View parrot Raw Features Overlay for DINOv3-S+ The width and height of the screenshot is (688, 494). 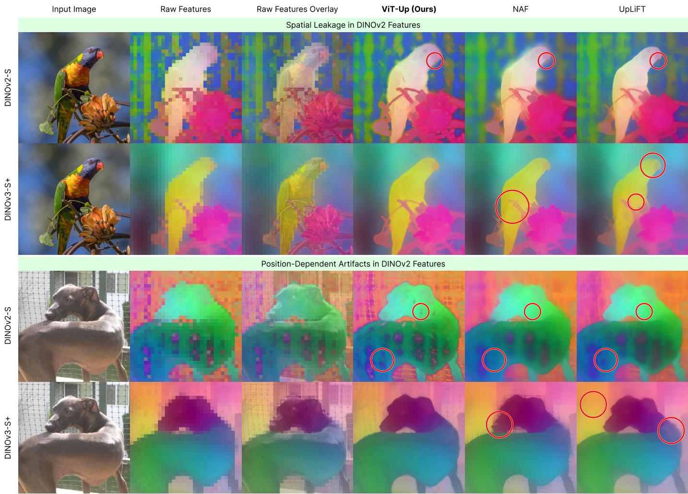pos(297,199)
